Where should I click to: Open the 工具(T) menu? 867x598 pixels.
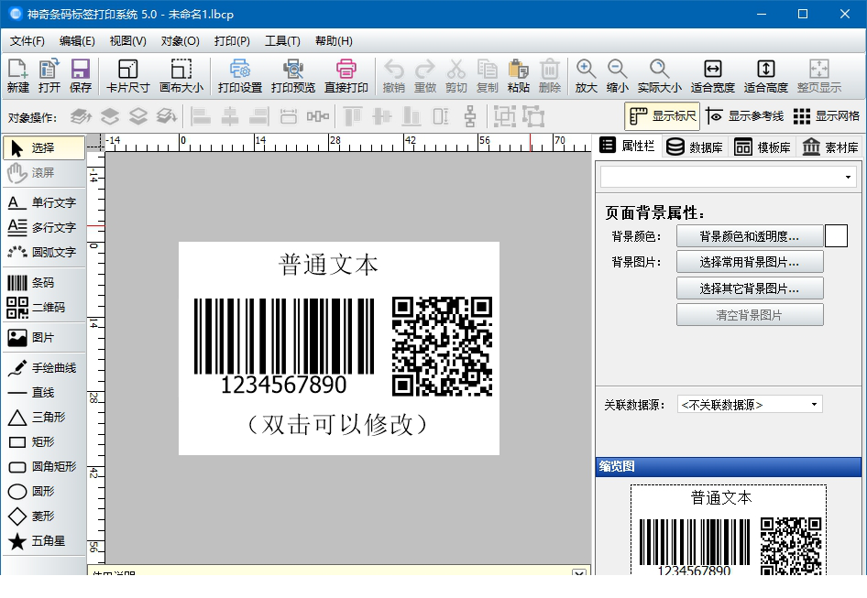pyautogui.click(x=281, y=41)
